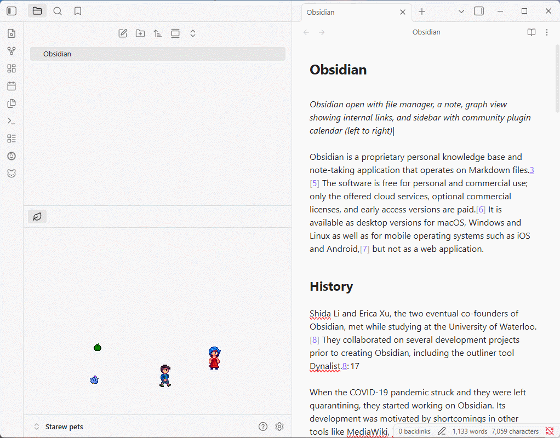
Task: Select the Obsidian note in file list
Action: [157, 54]
